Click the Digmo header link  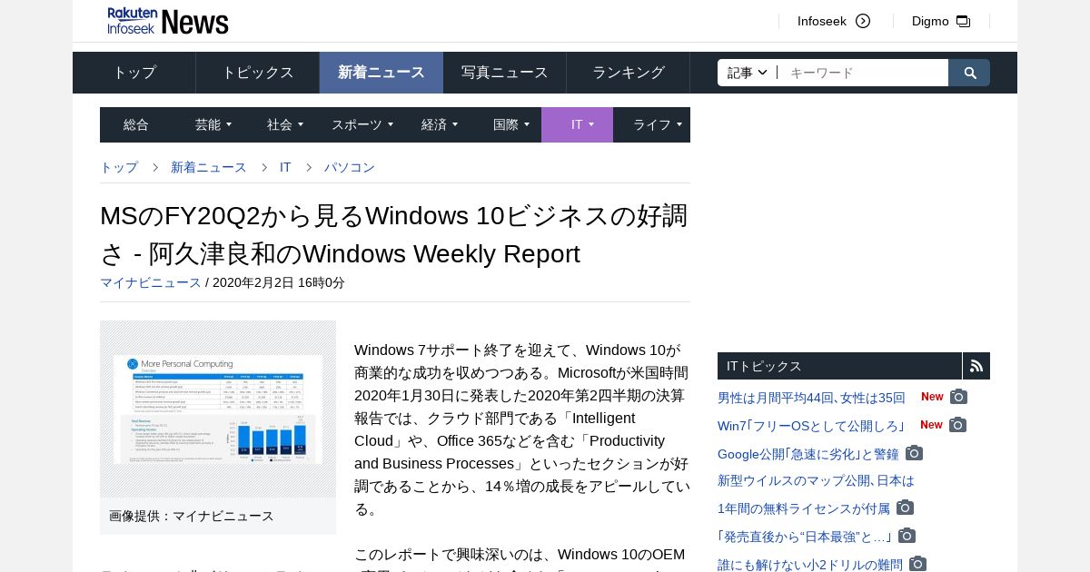click(x=930, y=21)
